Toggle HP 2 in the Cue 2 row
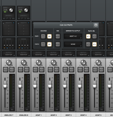The width and height of the screenshot is (113, 117). (x=94, y=44)
